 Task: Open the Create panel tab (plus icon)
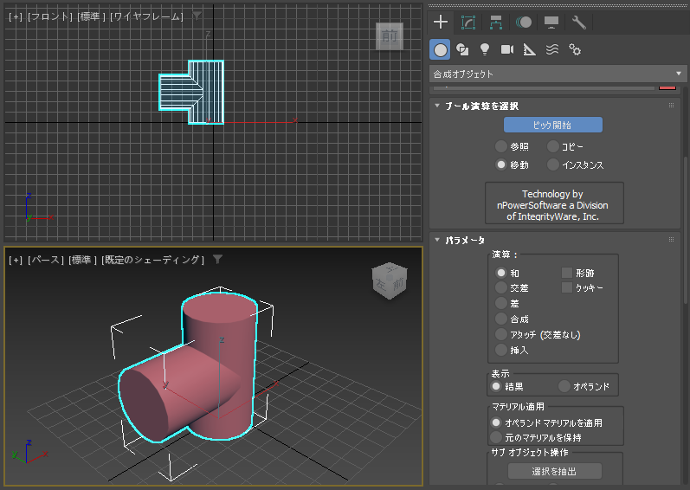pos(441,22)
